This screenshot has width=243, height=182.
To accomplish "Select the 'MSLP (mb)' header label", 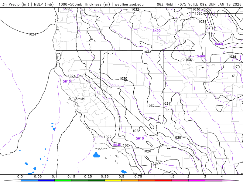I will coord(43,4).
